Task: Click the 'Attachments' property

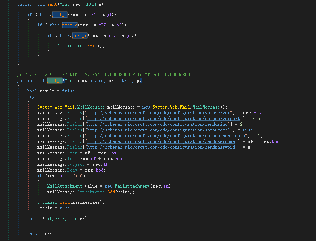Action: (x=91, y=192)
